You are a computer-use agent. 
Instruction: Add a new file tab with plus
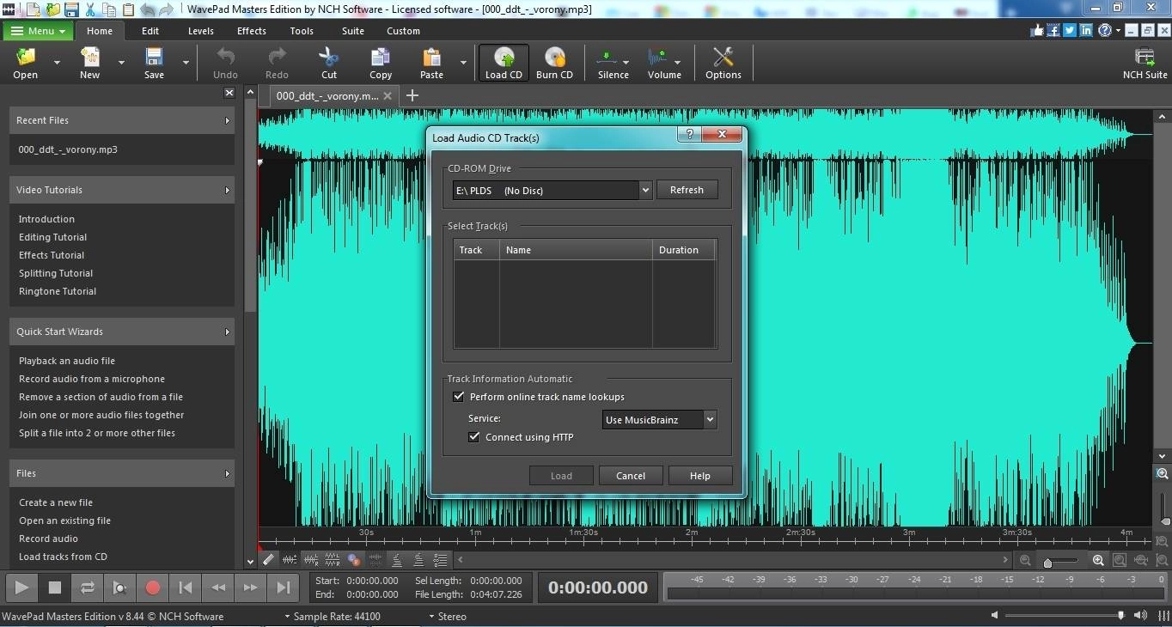click(x=412, y=95)
